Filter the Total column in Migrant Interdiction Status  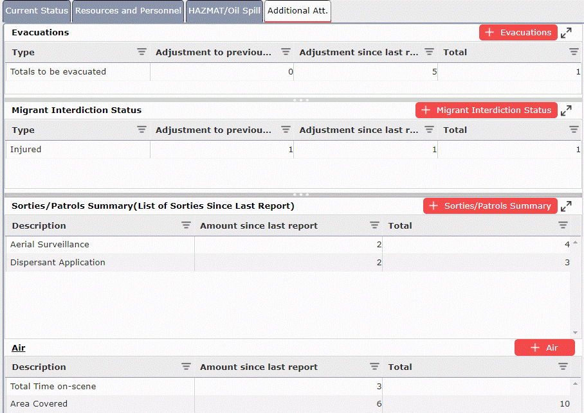click(x=574, y=130)
